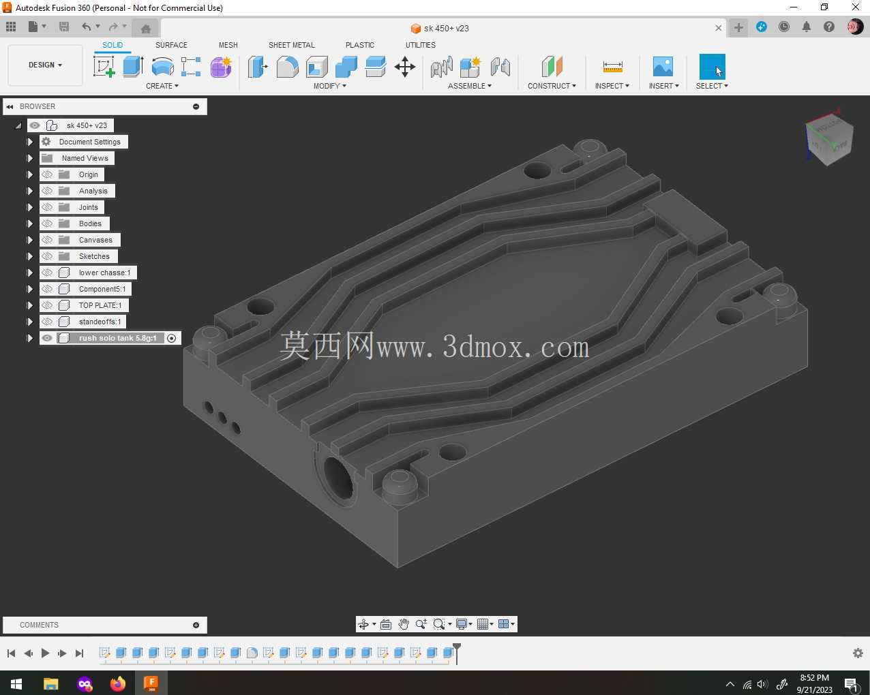870x695 pixels.
Task: Open the Help question mark icon
Action: pos(829,27)
